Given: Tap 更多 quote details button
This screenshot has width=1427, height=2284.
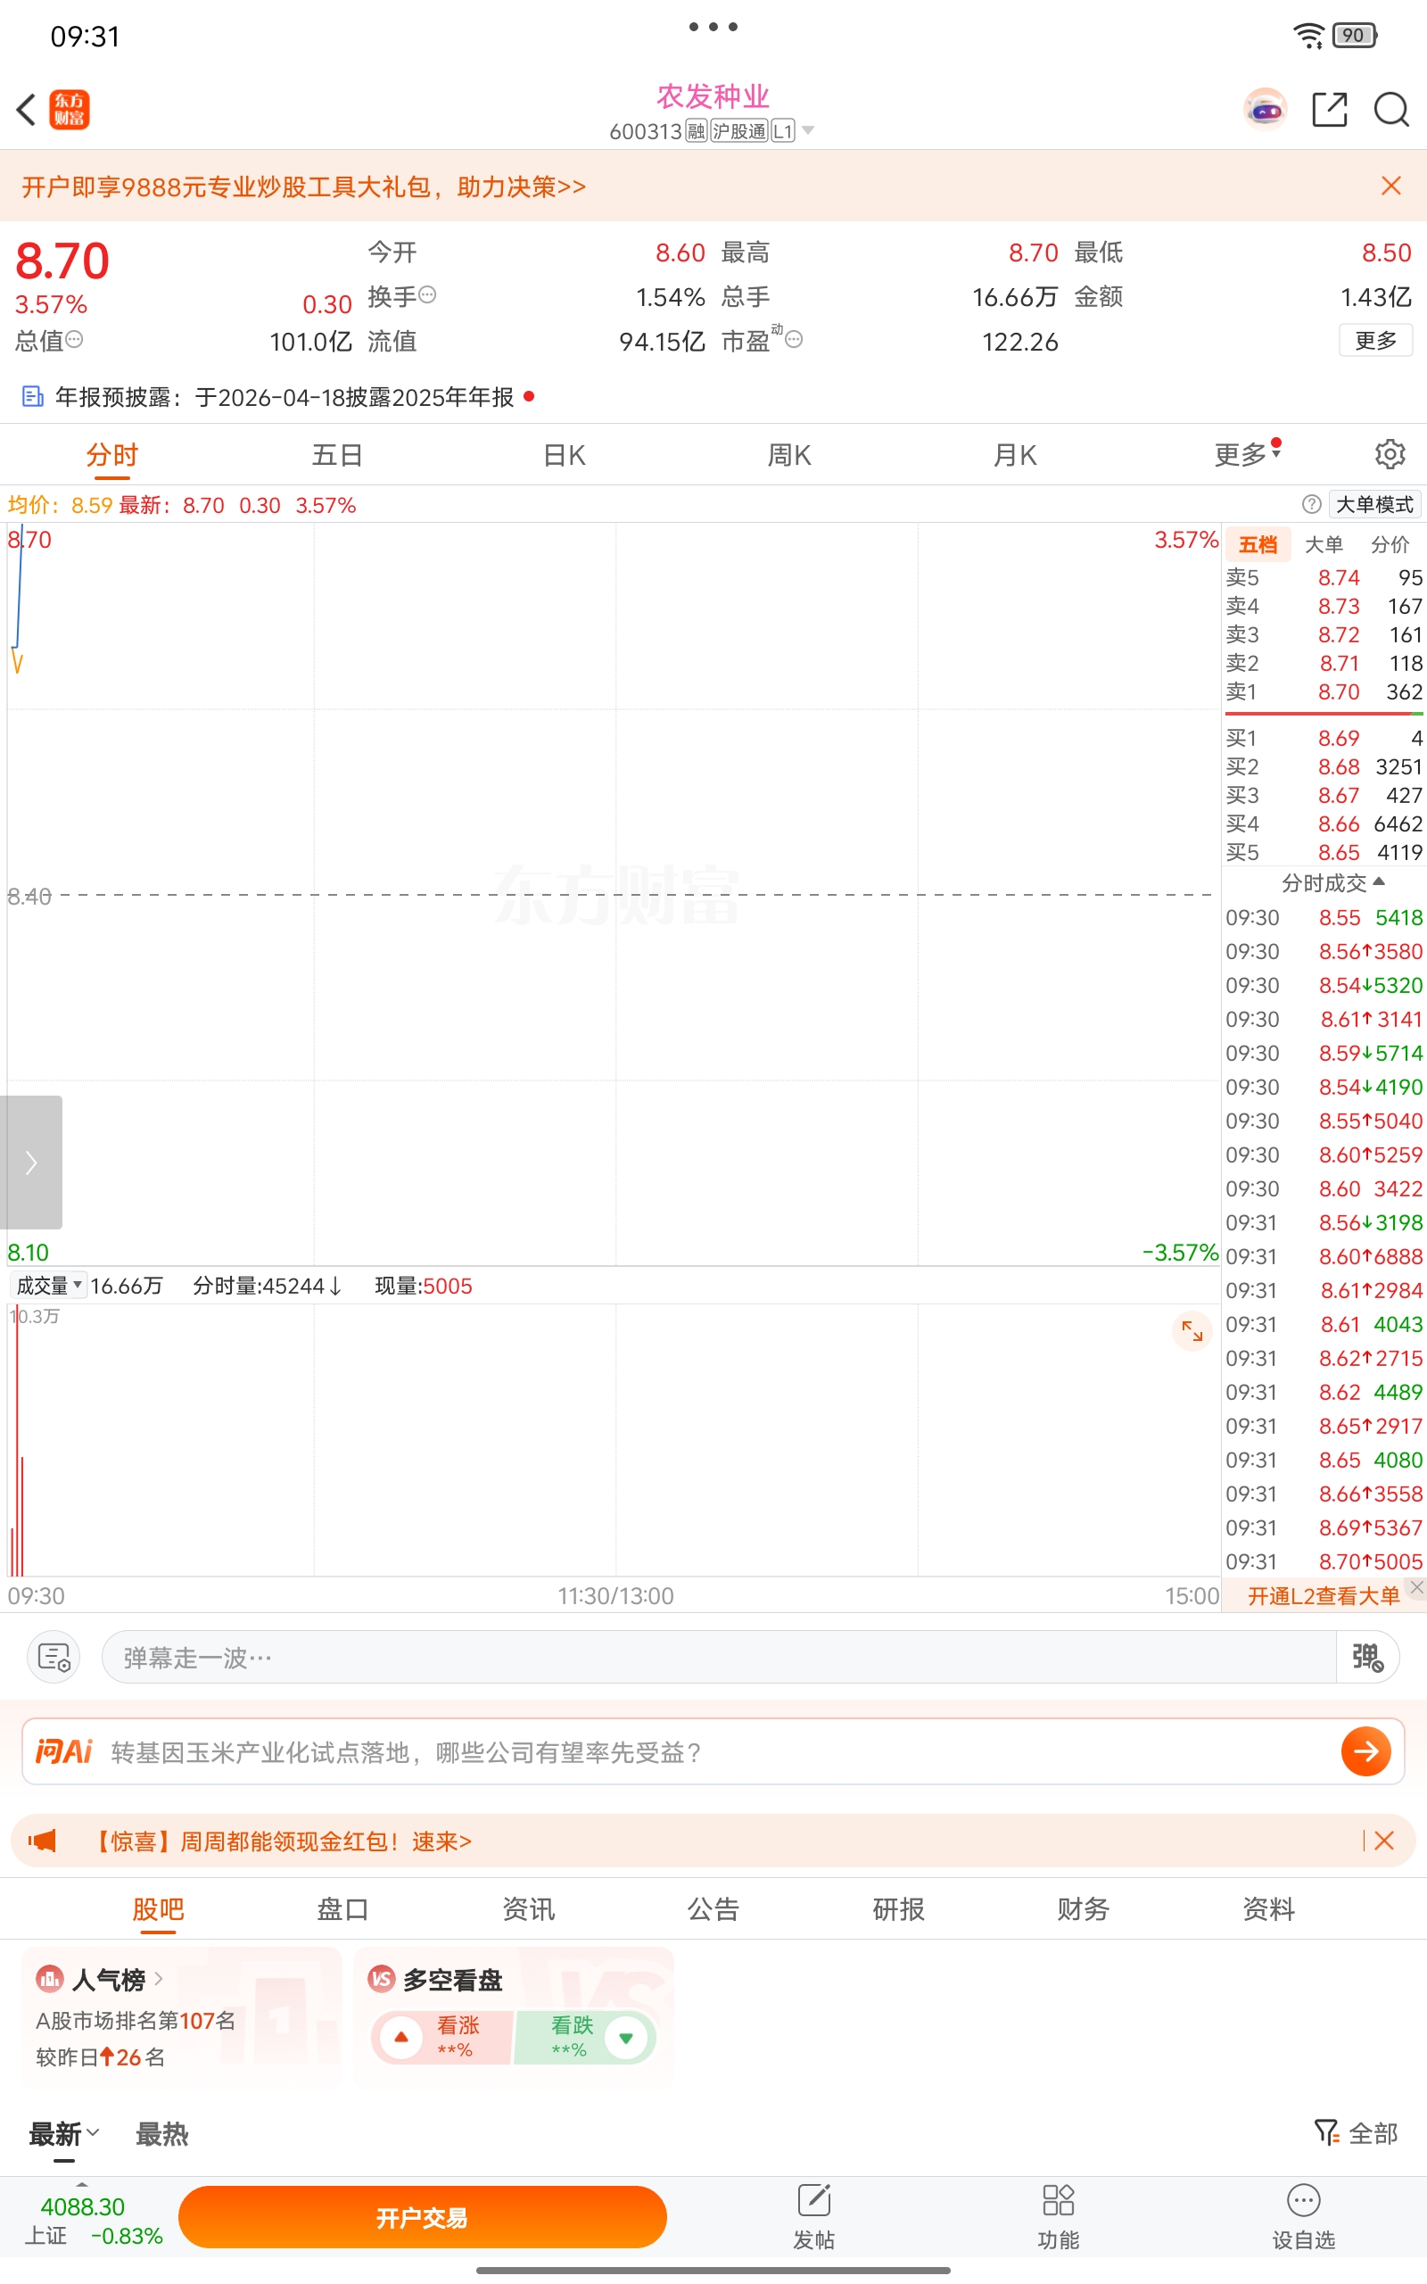Looking at the screenshot, I should tap(1375, 340).
